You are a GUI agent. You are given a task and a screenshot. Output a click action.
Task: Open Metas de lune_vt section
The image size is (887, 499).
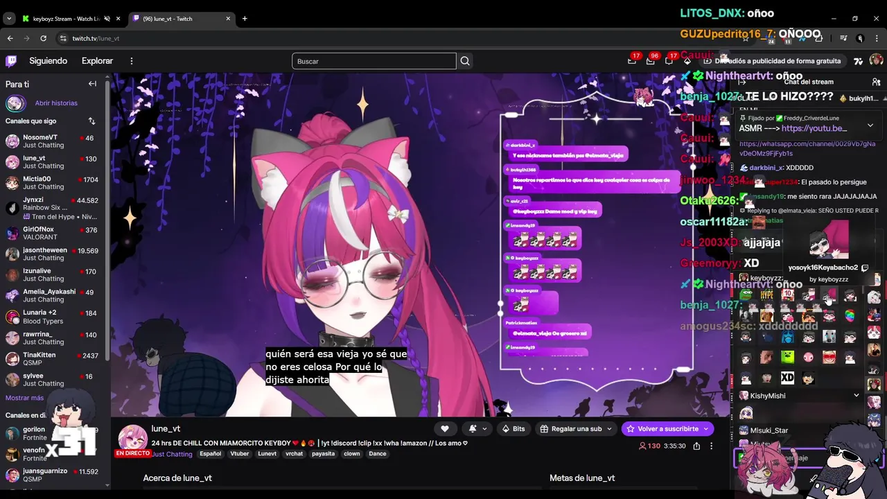coord(582,478)
